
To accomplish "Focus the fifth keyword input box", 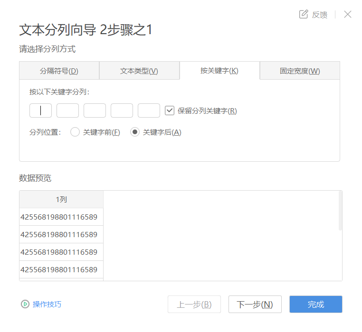I will point(149,111).
